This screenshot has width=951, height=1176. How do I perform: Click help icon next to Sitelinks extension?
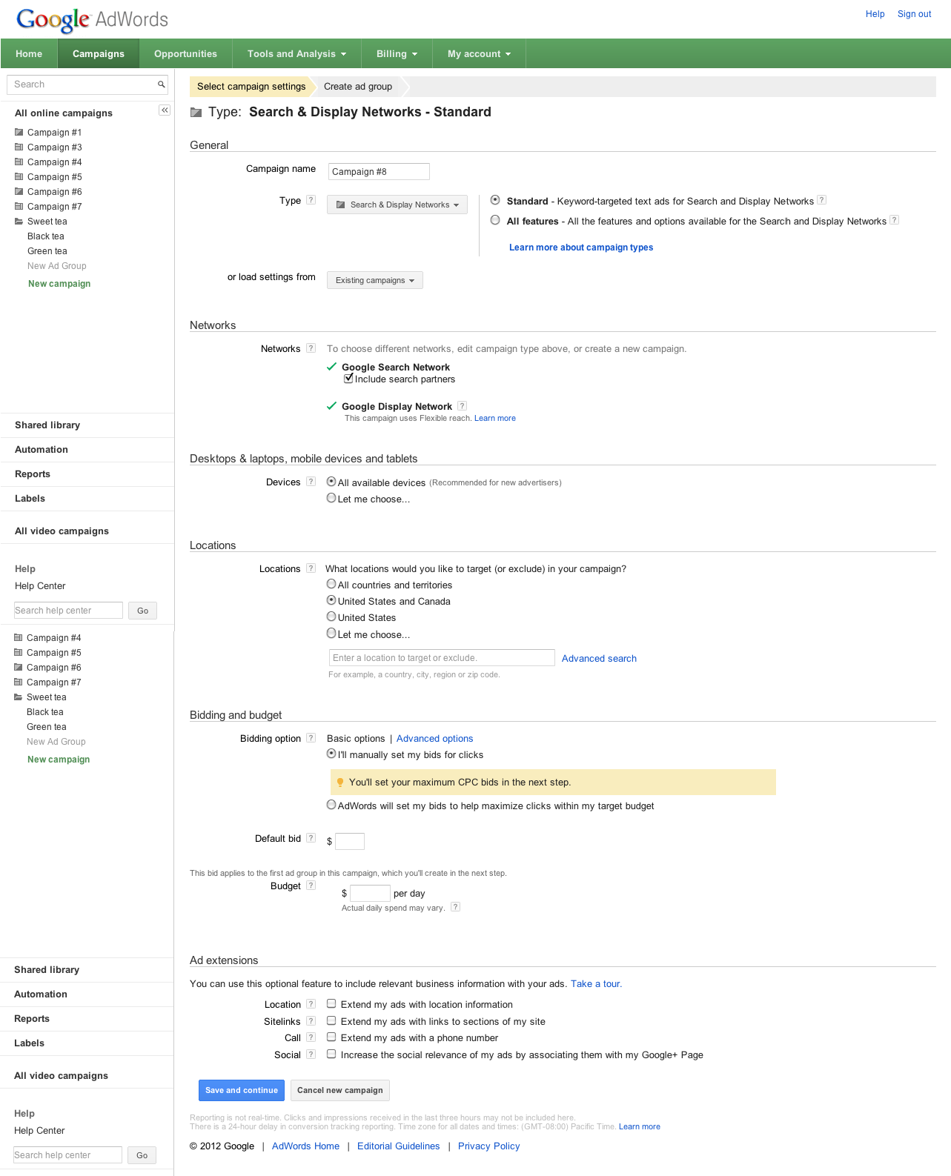[311, 1021]
